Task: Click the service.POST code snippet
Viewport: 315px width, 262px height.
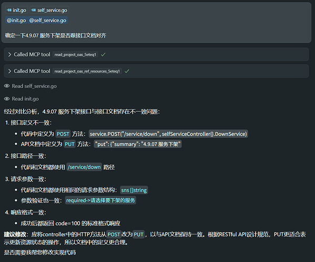Action: 168,134
